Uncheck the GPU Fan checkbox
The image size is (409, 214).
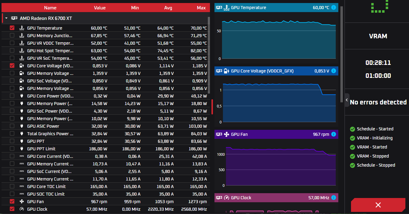pyautogui.click(x=12, y=201)
